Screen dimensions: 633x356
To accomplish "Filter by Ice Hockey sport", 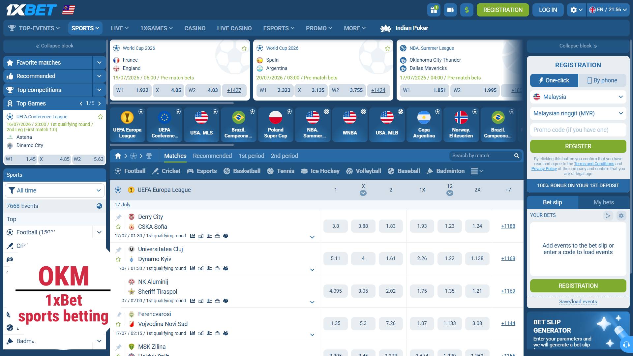I will (x=320, y=171).
